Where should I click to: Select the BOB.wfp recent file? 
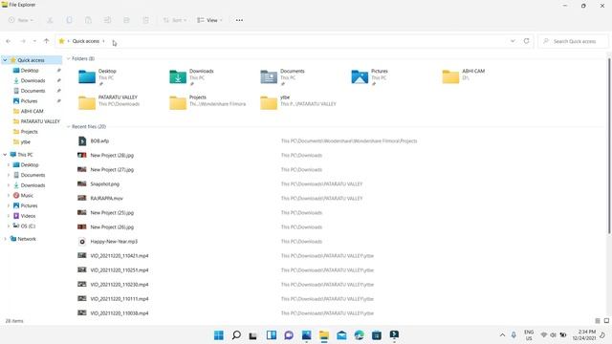coord(99,140)
